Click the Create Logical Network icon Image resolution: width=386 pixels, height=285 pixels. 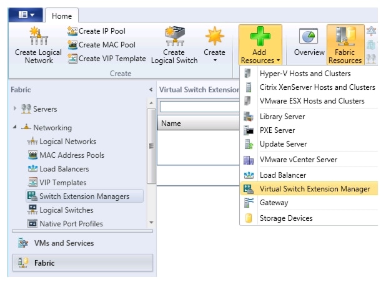click(37, 37)
